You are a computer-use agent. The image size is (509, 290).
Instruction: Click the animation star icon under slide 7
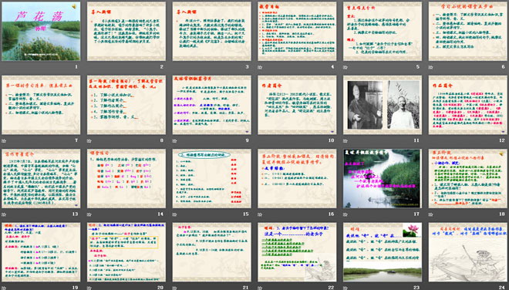pos(4,141)
